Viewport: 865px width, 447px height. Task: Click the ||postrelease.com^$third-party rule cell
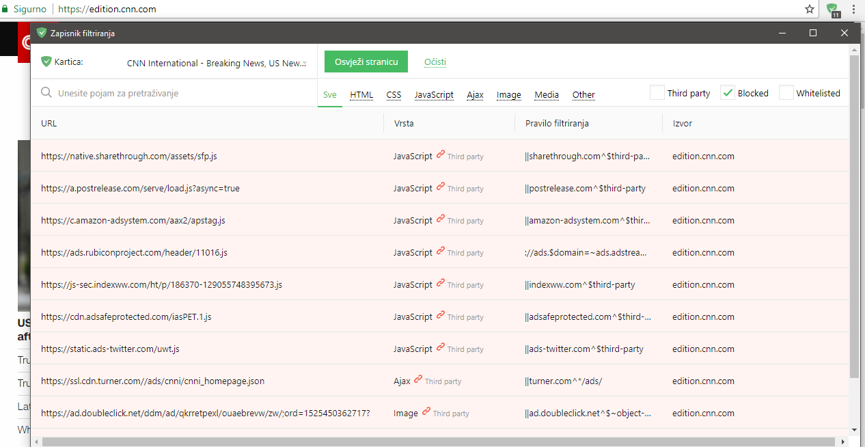[x=585, y=188]
